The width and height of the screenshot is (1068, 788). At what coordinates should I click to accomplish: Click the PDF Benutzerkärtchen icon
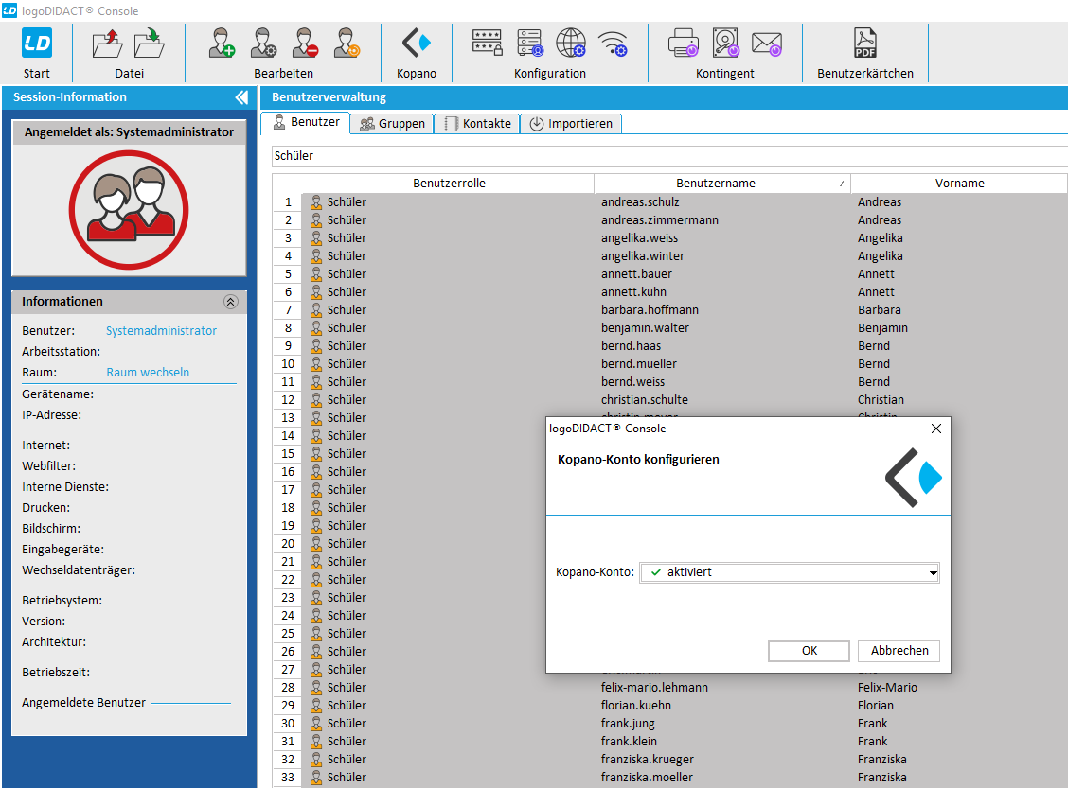[865, 43]
